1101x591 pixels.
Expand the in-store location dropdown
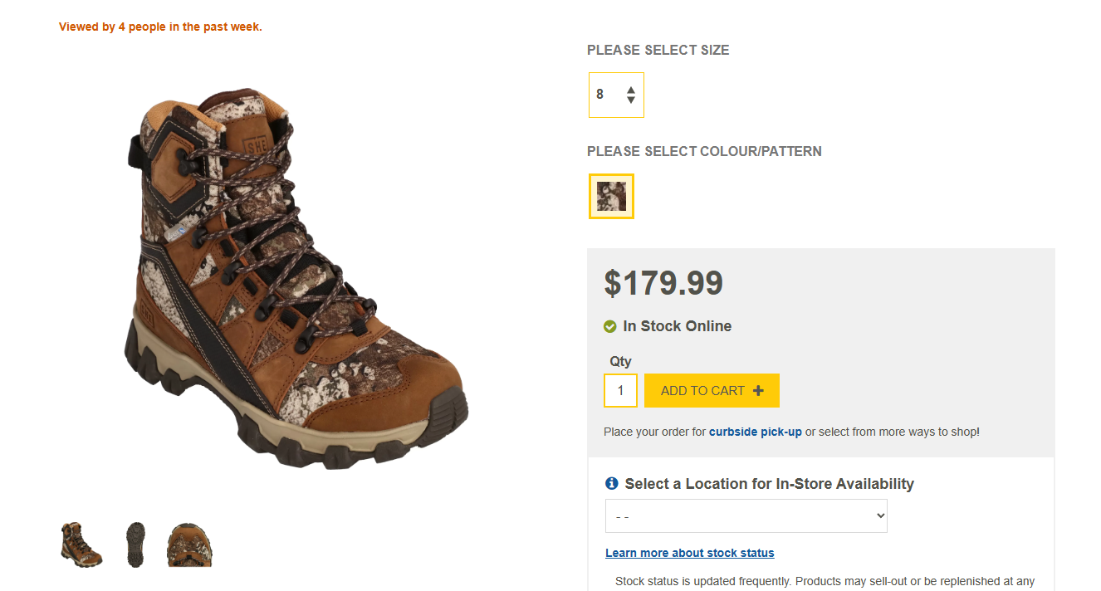point(746,516)
